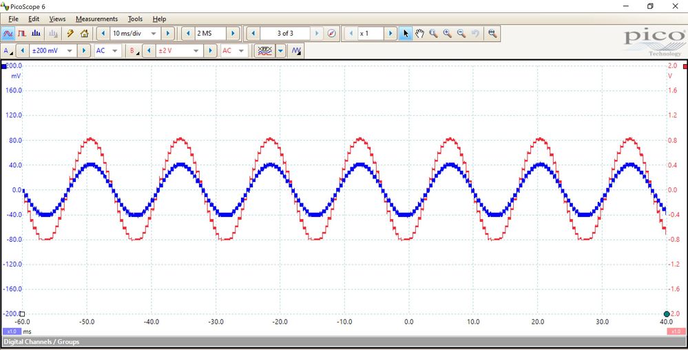This screenshot has height=350, width=688.
Task: Expand Channel A ±200 mV range dropdown
Action: [70, 51]
